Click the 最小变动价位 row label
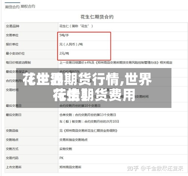Viewport: 188px width, 176px height. click(15, 53)
